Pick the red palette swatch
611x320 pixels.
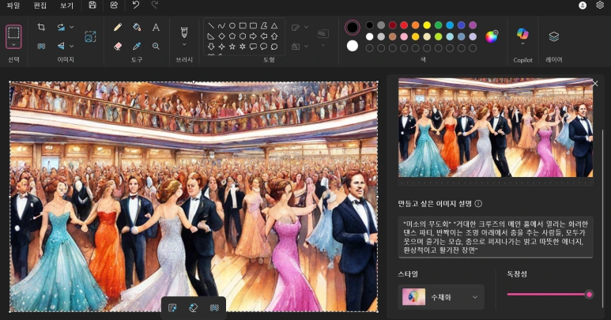pos(404,25)
